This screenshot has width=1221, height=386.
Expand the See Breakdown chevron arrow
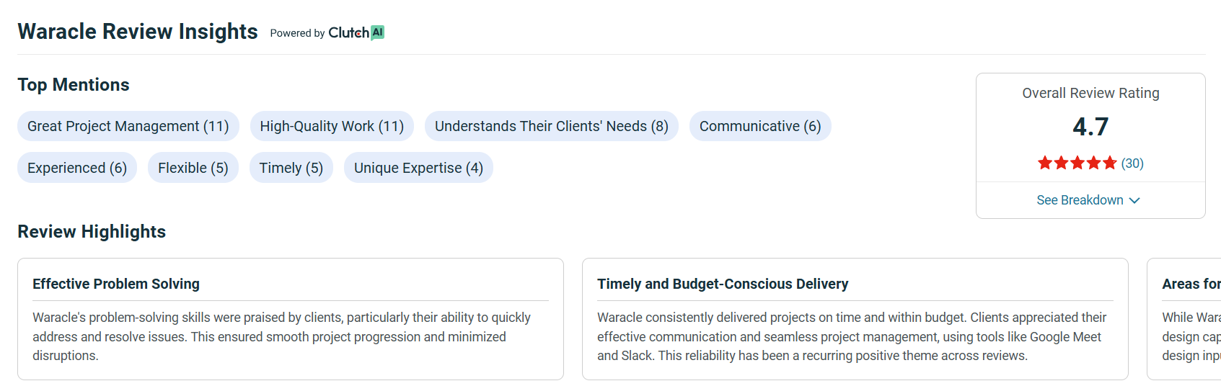(1134, 200)
